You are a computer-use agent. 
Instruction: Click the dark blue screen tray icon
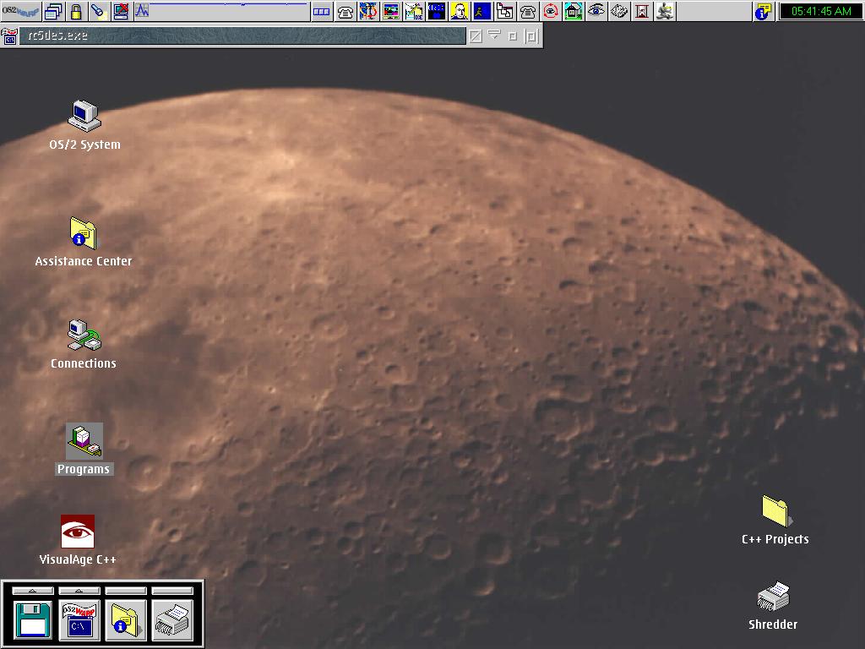point(437,11)
